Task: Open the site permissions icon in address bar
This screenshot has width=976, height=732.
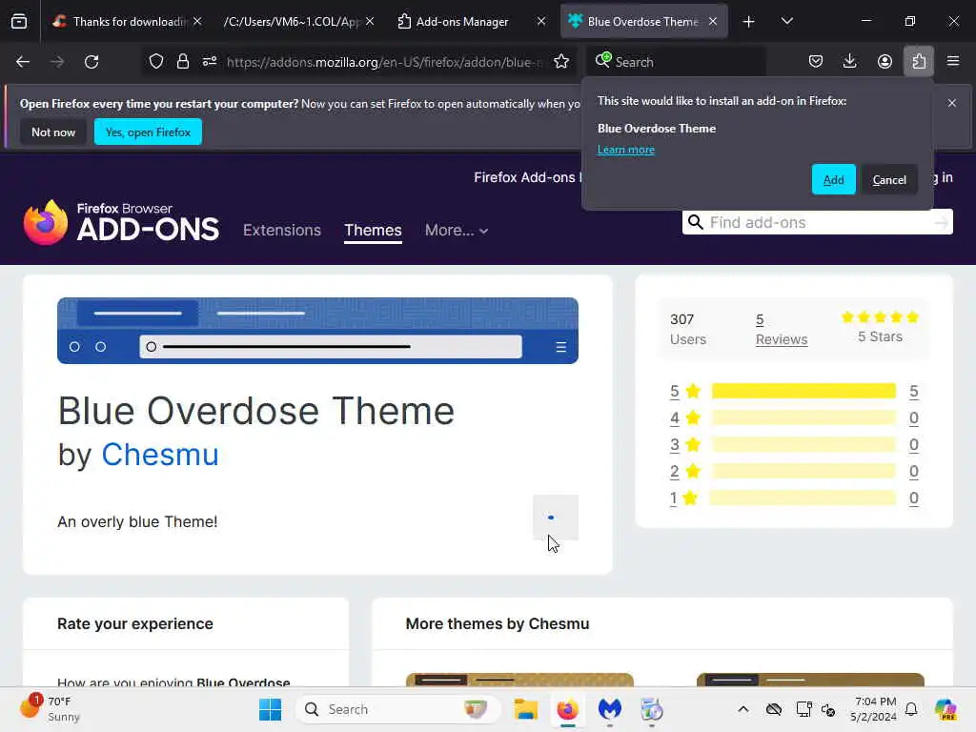Action: point(209,62)
